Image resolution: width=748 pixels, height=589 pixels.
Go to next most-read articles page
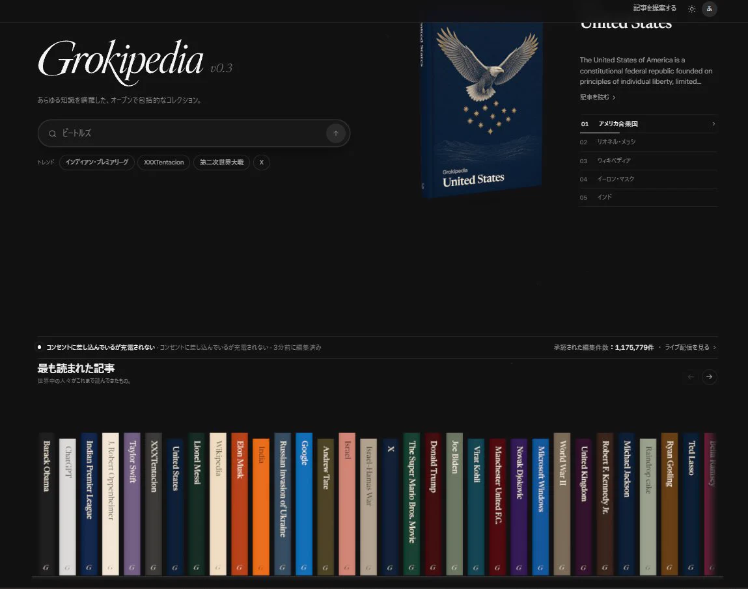click(710, 377)
